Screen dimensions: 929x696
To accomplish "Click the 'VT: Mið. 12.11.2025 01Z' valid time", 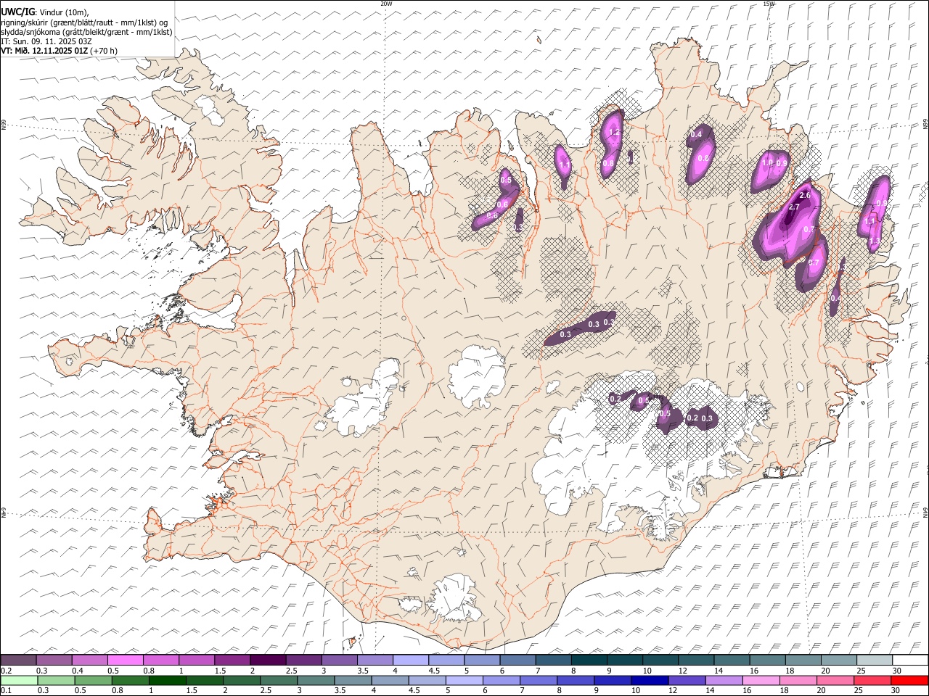I will pyautogui.click(x=45, y=51).
